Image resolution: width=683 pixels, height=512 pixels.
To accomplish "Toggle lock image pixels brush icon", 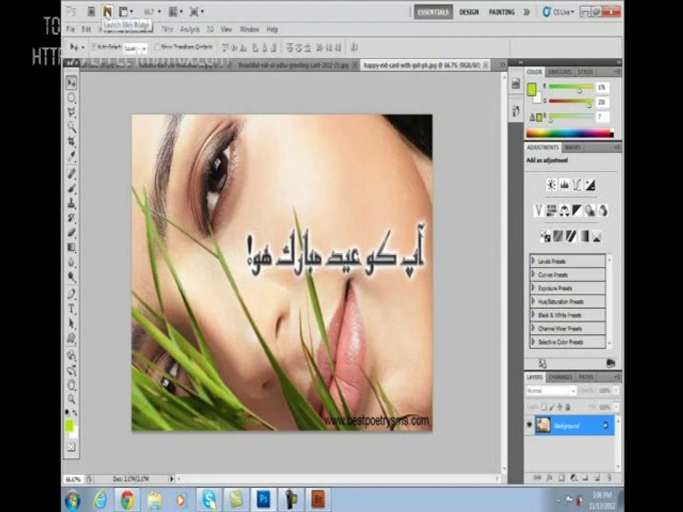I will (x=552, y=407).
